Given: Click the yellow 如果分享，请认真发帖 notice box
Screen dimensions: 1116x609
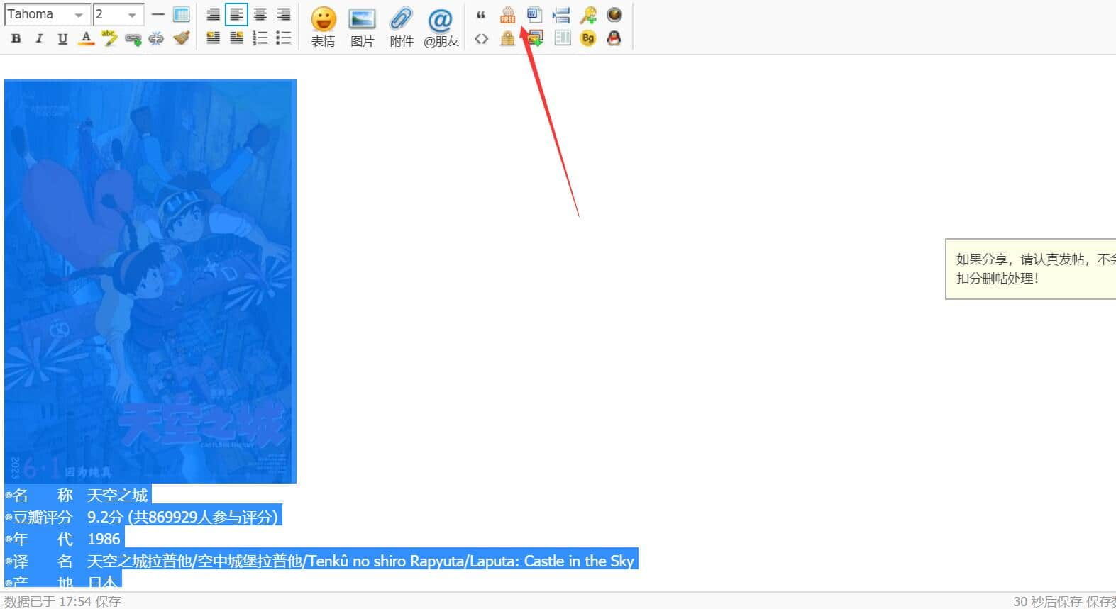Looking at the screenshot, I should pos(1031,269).
